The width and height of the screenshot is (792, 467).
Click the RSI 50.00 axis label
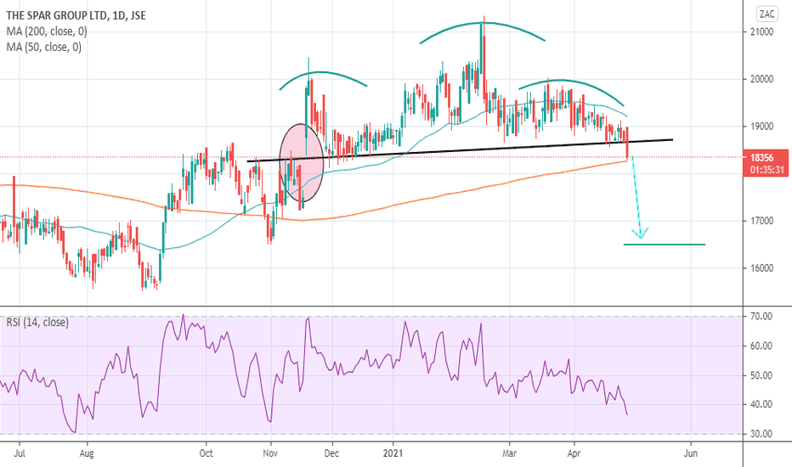pyautogui.click(x=761, y=375)
